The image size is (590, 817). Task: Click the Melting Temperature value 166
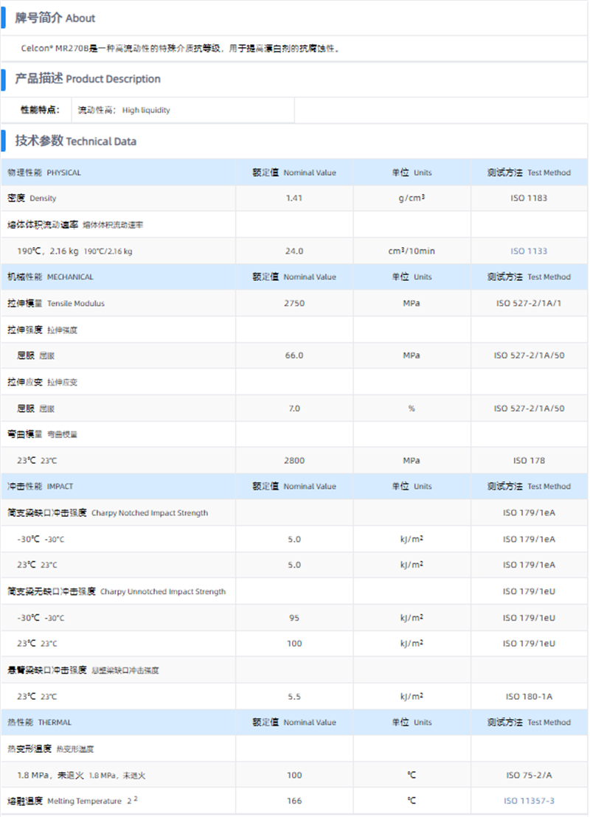pos(294,801)
